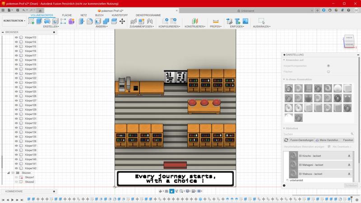Viewport: 361px width, 203px height.
Task: Select the Hole tool in Erstellen
Action: (55, 21)
